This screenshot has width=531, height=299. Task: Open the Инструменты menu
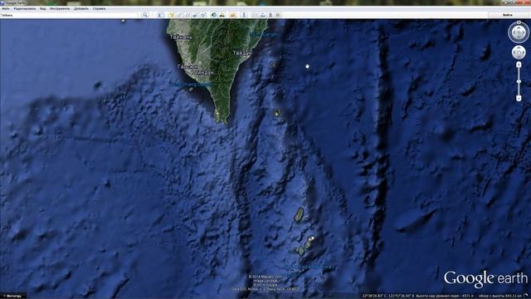(60, 8)
